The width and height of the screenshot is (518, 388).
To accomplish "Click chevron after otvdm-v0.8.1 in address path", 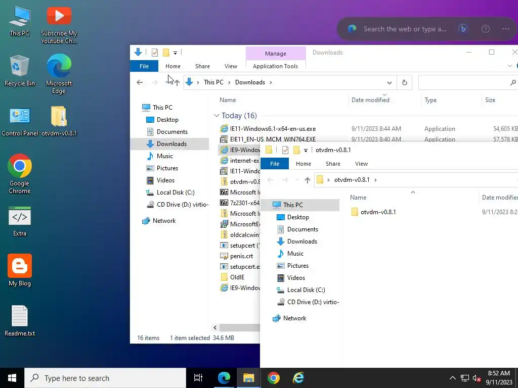I will [376, 180].
